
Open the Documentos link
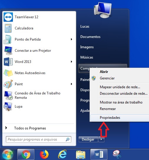pyautogui.click(x=90, y=37)
